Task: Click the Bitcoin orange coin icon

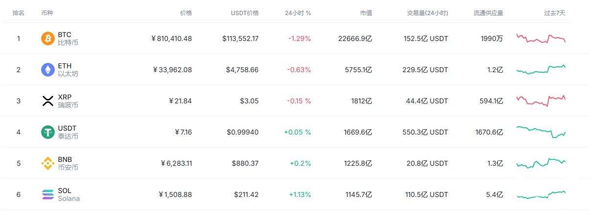Action: (48, 39)
